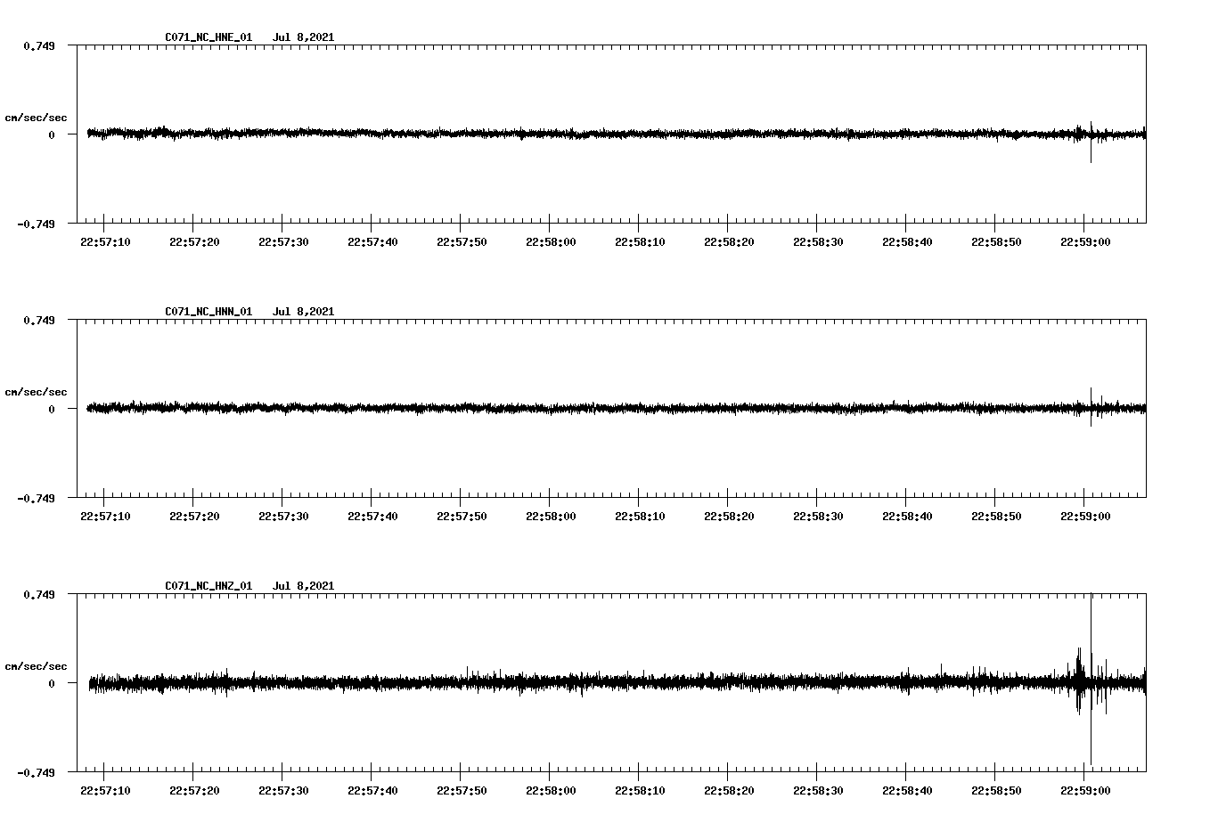Click the 22:58:20 tick label on HNE plot
The width and height of the screenshot is (1210, 823).
click(x=729, y=241)
